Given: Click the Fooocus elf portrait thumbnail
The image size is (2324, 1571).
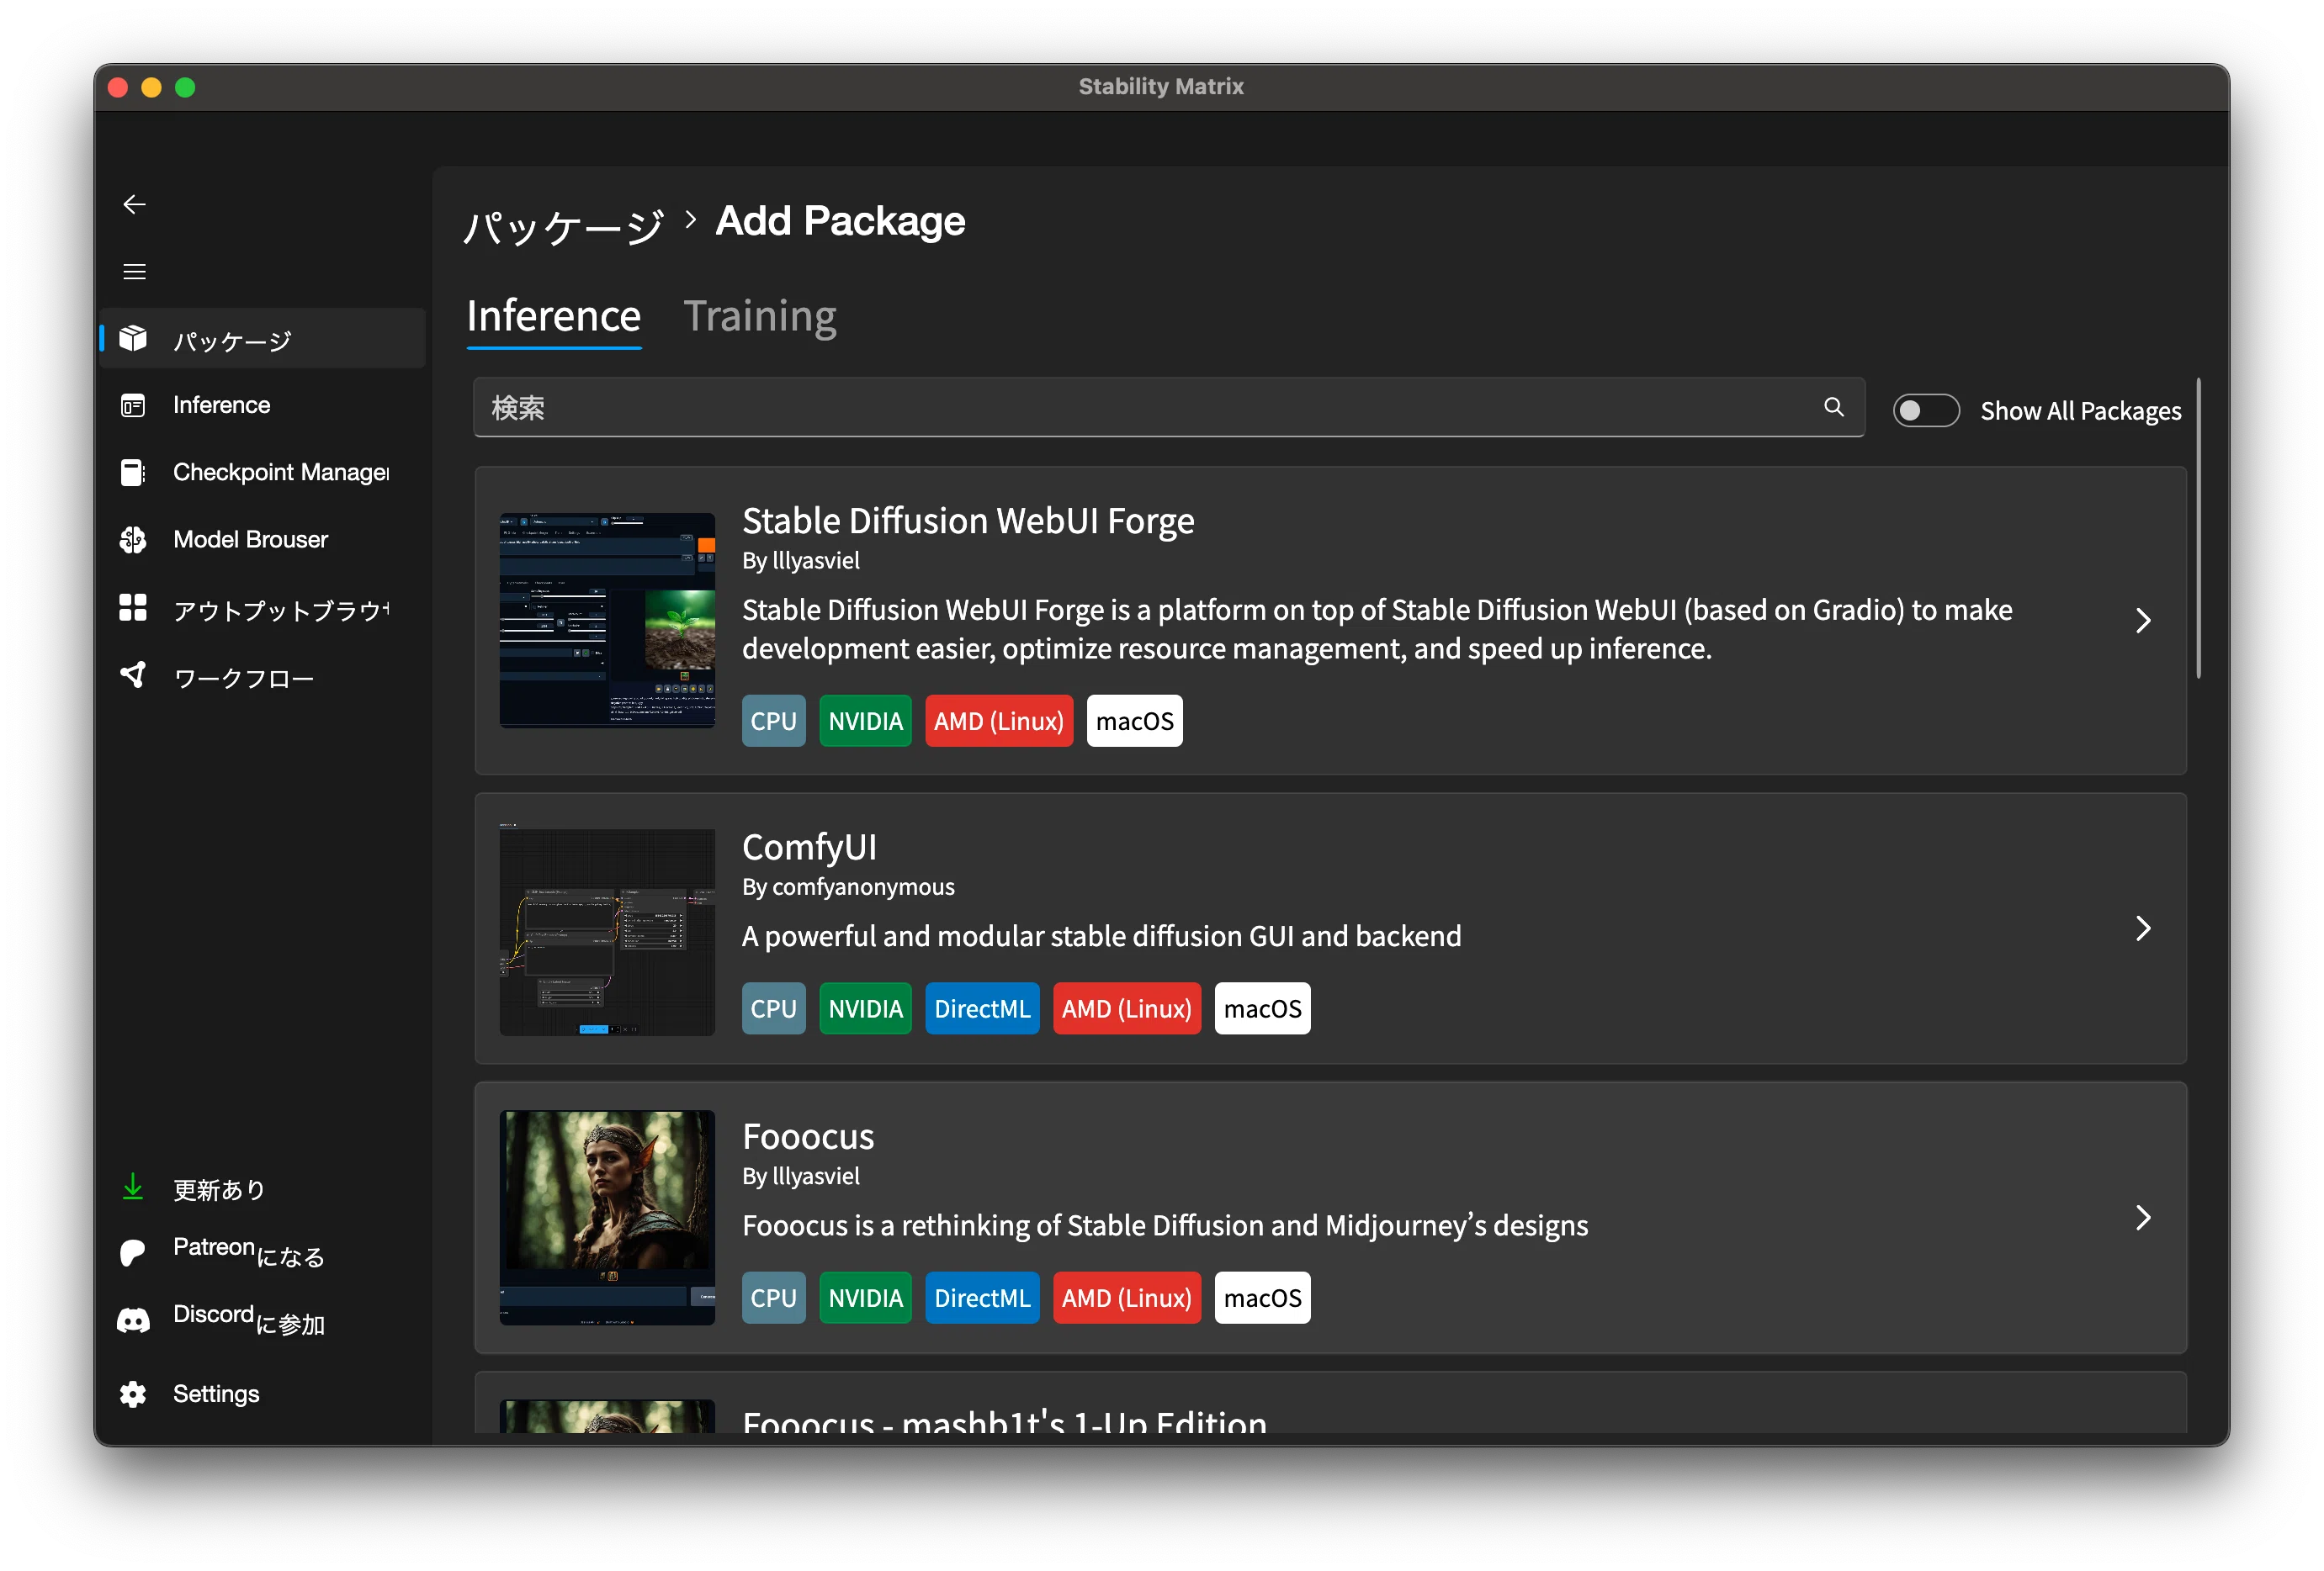Looking at the screenshot, I should [607, 1217].
